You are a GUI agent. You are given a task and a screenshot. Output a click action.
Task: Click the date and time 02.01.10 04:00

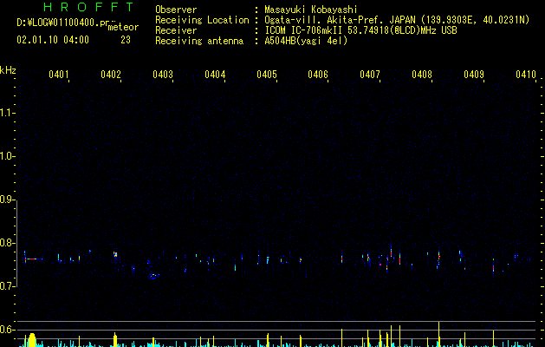pyautogui.click(x=53, y=40)
